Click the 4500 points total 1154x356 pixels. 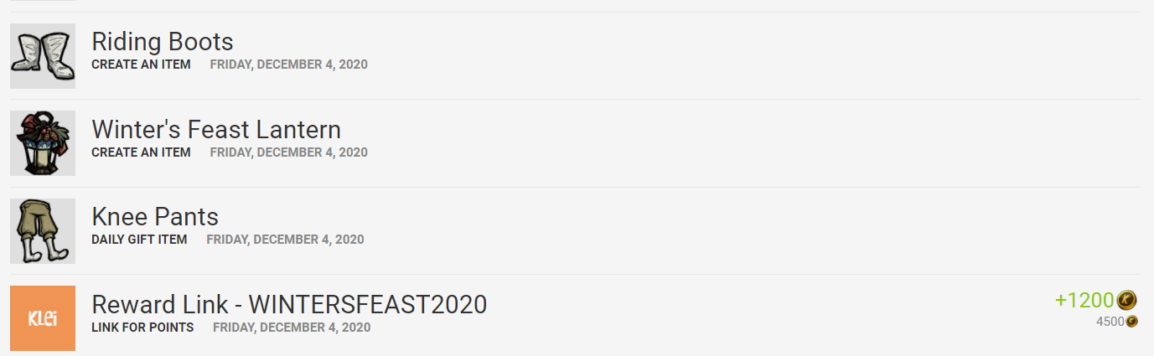tap(1110, 322)
